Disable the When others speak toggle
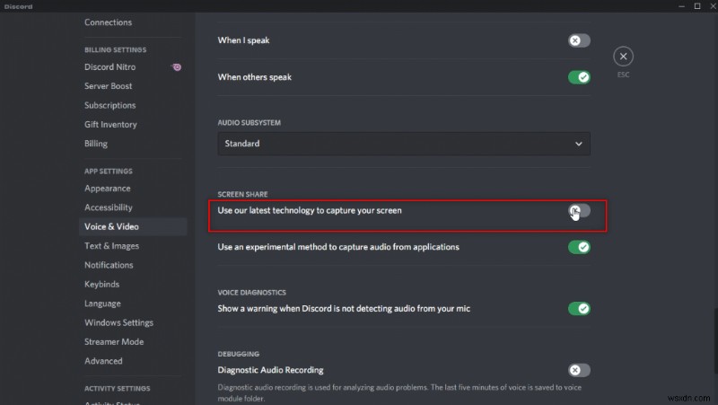 [579, 77]
